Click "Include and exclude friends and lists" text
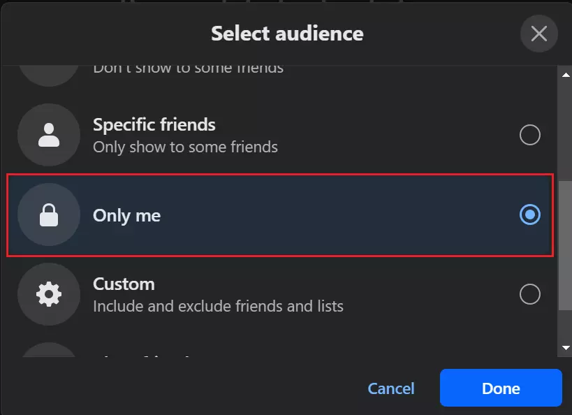Image resolution: width=572 pixels, height=415 pixels. click(218, 306)
